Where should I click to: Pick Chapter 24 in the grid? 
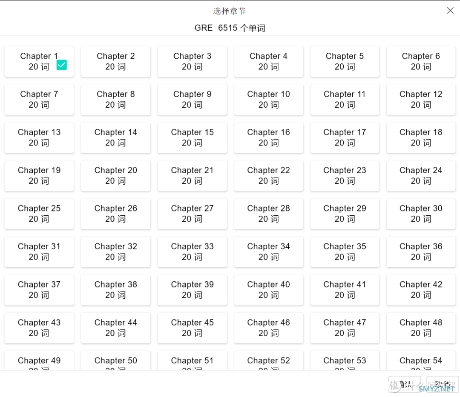pos(421,176)
